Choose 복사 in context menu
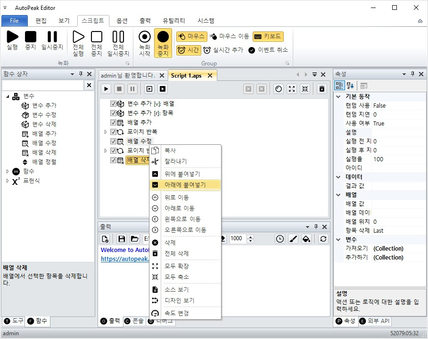 (185, 150)
